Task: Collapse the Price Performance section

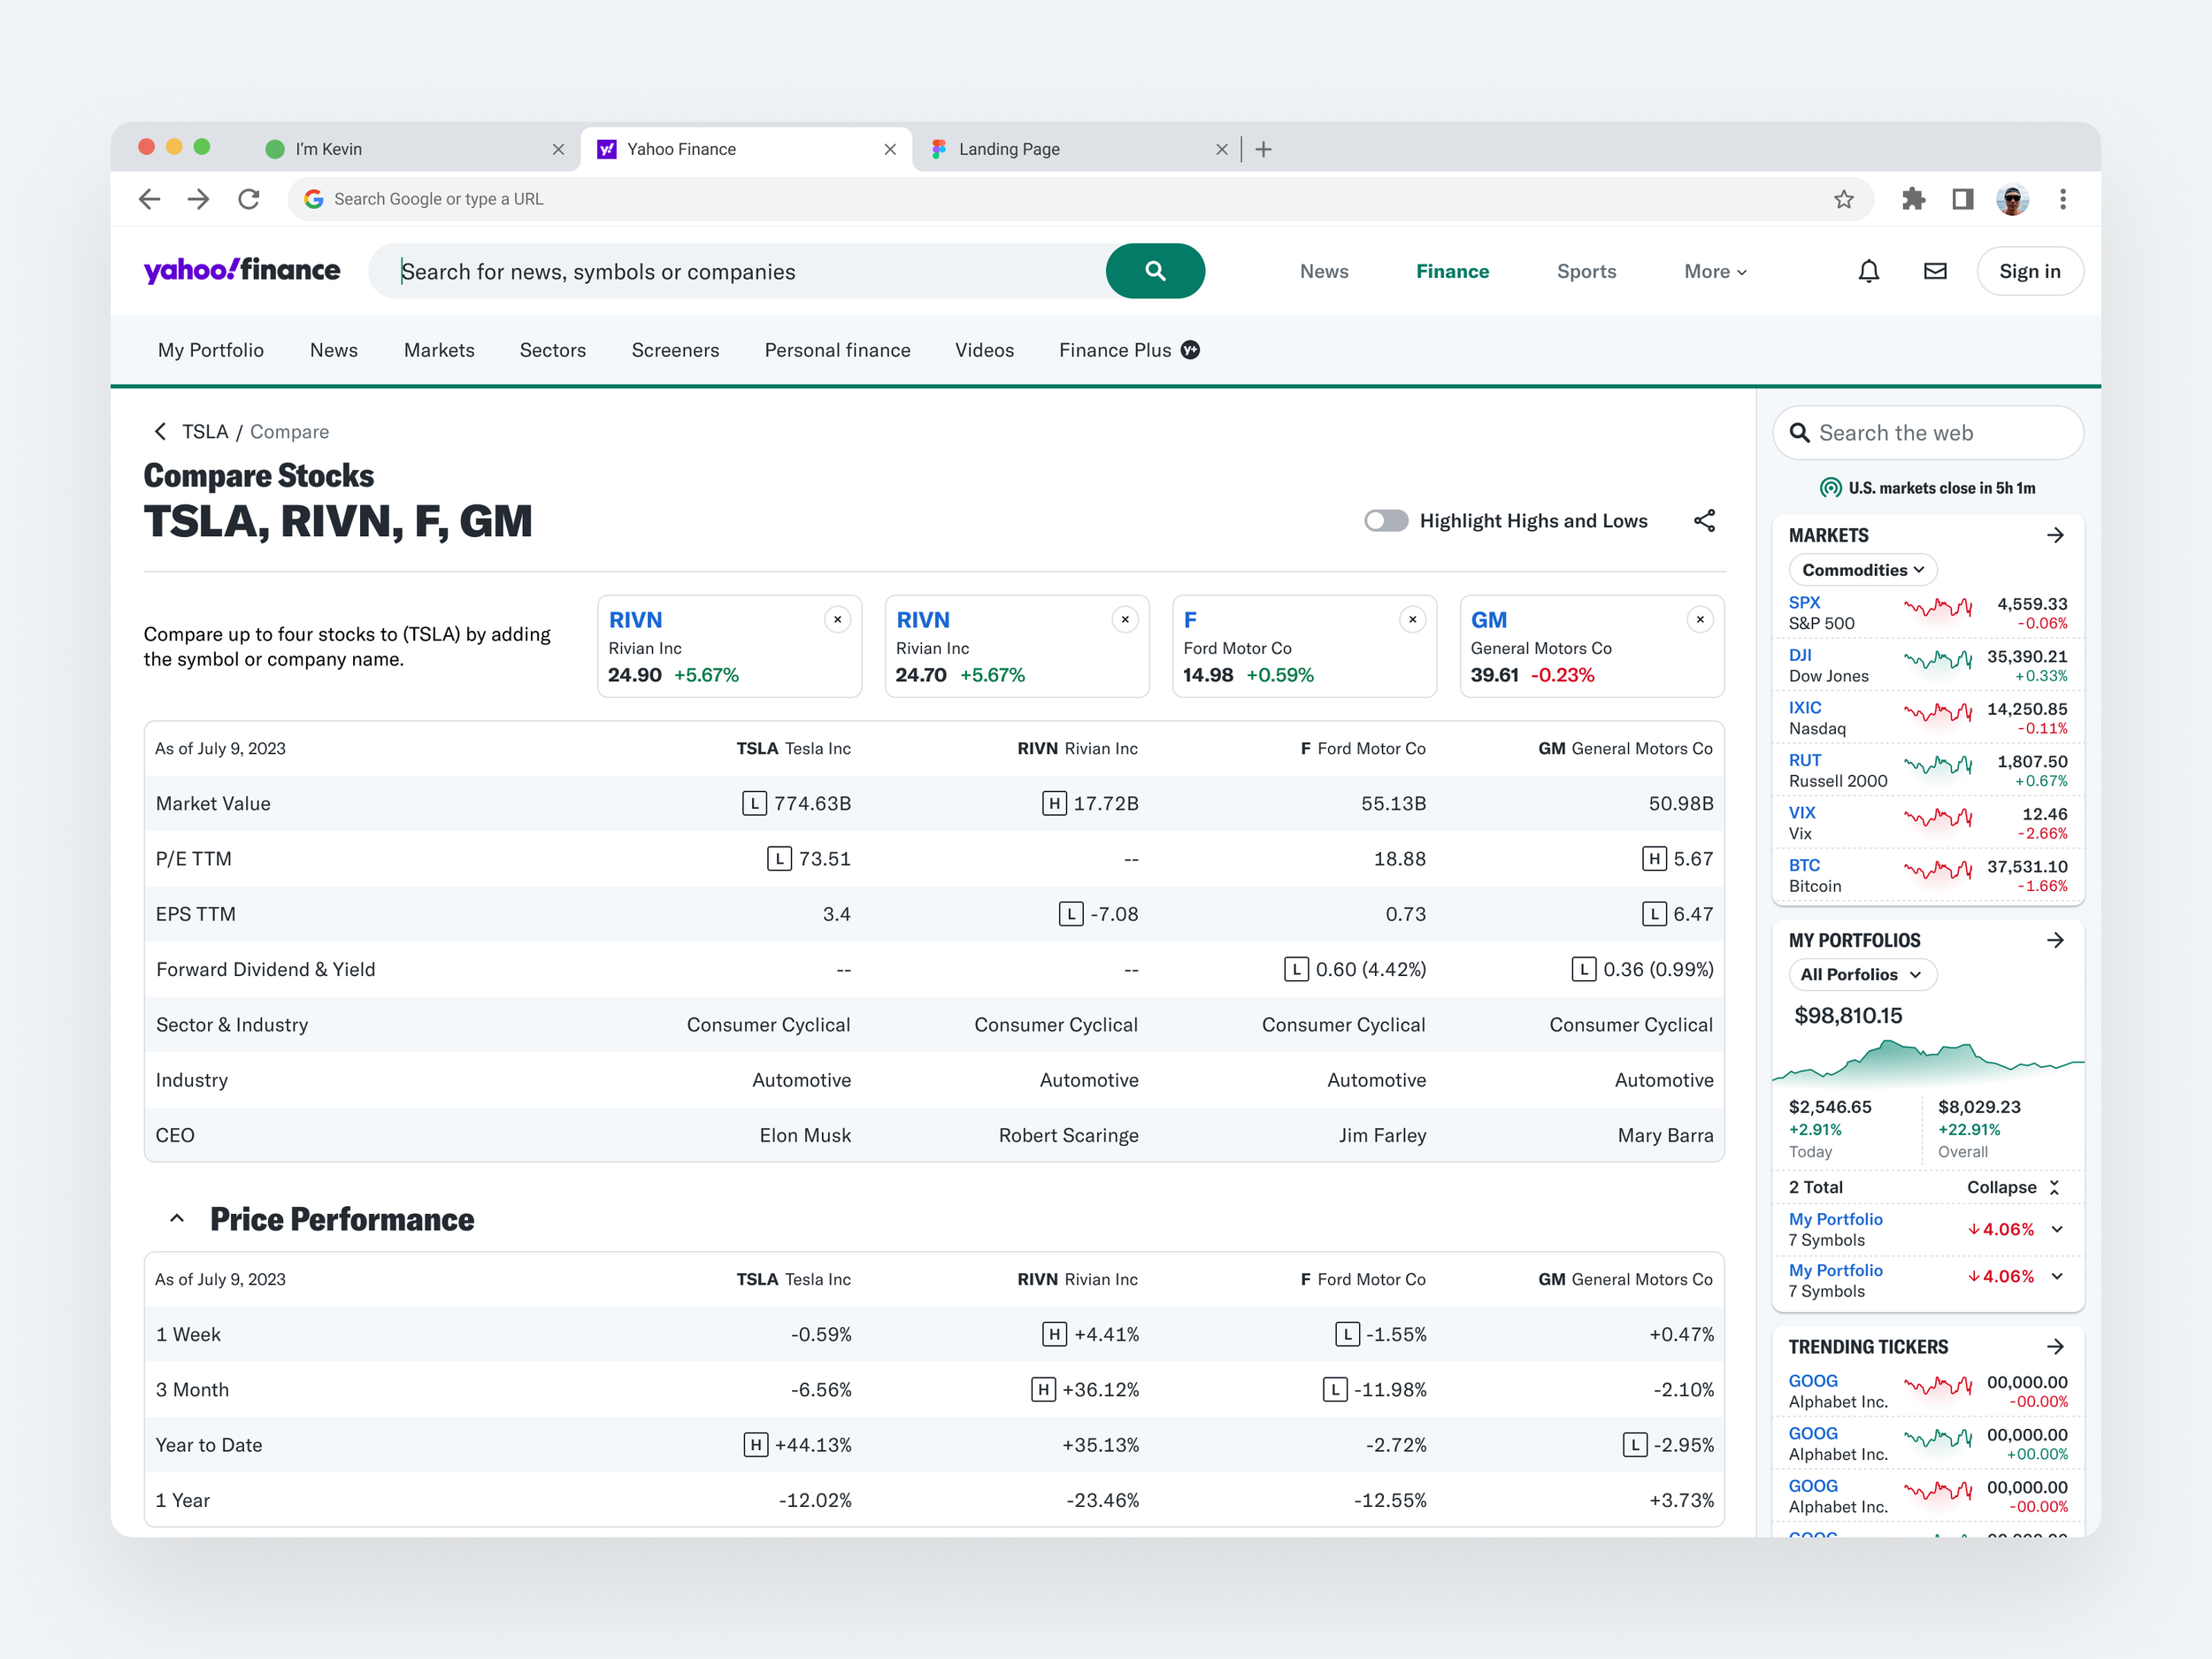Action: pyautogui.click(x=176, y=1219)
